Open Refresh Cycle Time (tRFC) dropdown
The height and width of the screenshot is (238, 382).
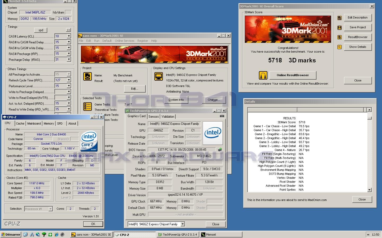(x=69, y=80)
